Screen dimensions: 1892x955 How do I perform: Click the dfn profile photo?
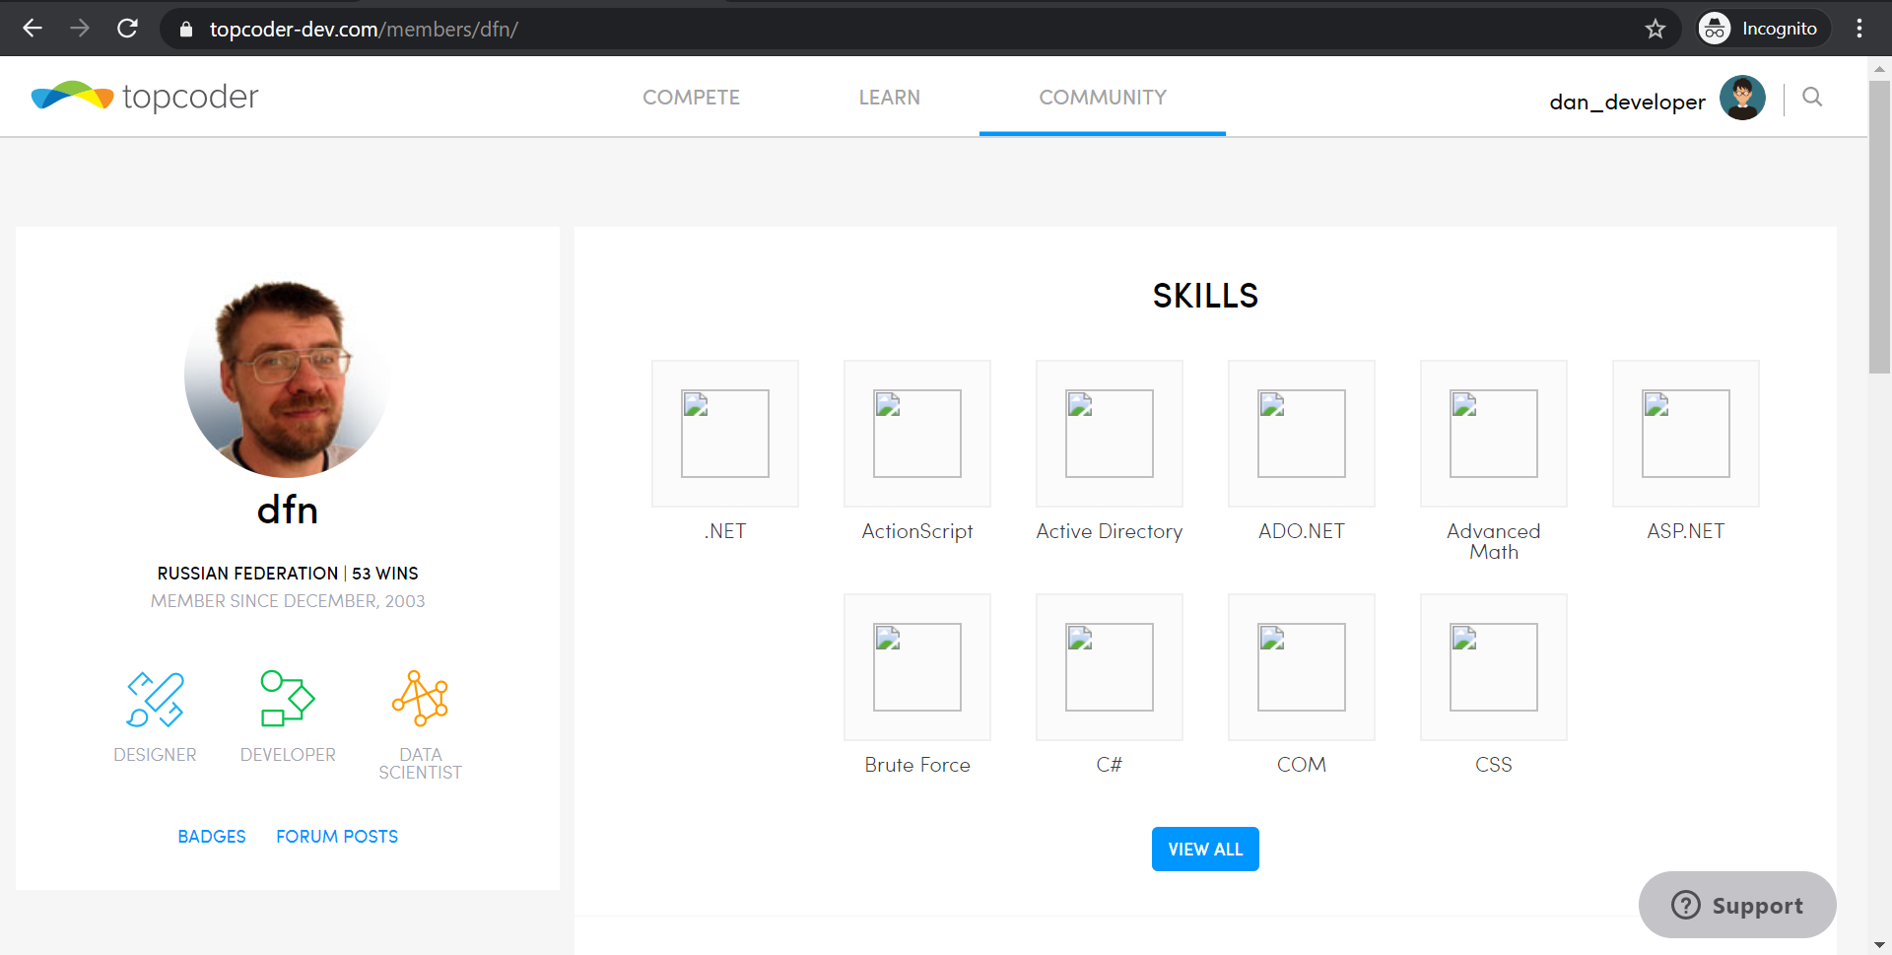[287, 375]
